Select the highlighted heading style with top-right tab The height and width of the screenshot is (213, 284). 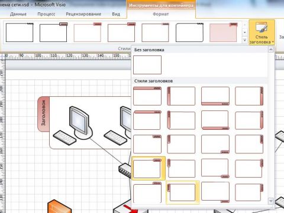(x=149, y=168)
